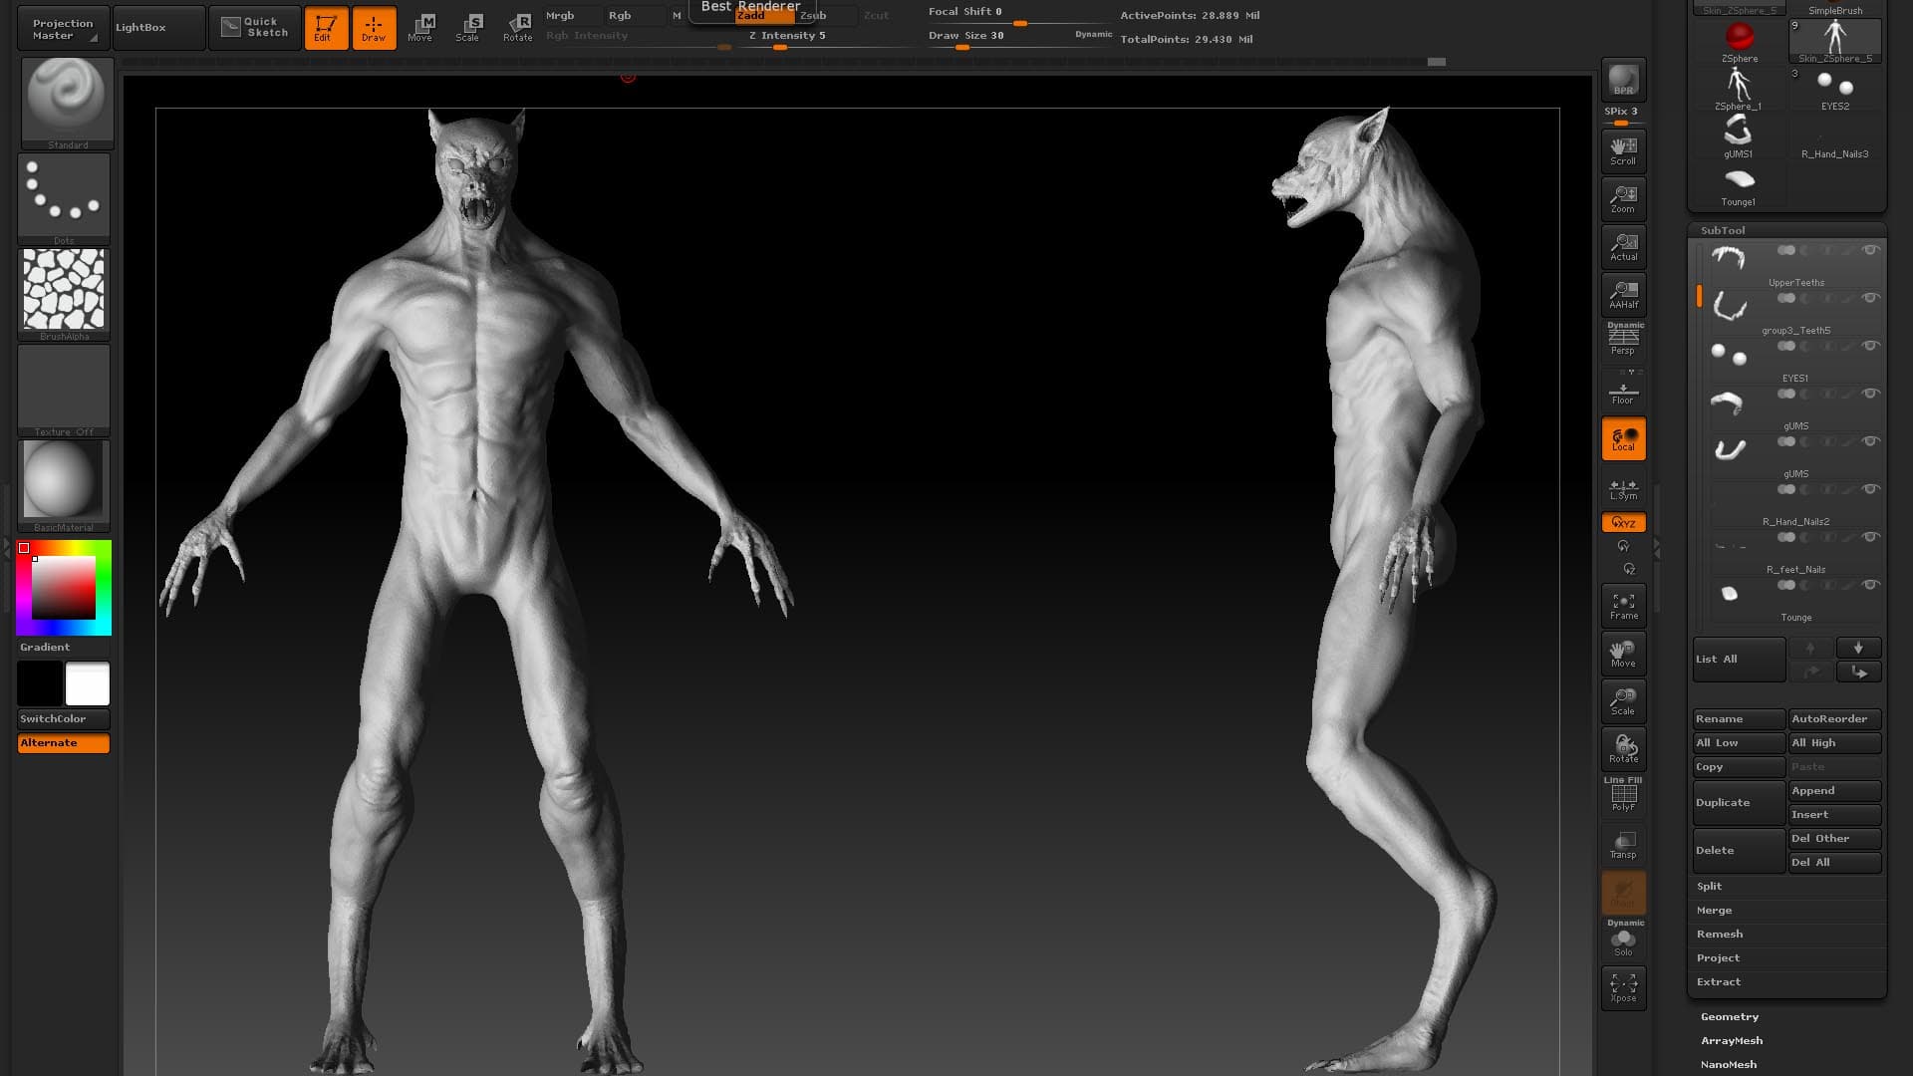Click the Rotate view icon above PolyF
The image size is (1913, 1076).
(x=1623, y=749)
